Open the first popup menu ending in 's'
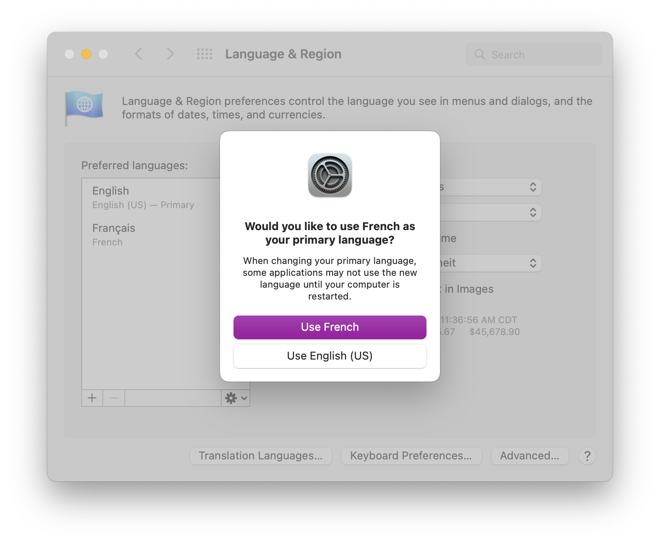 (x=491, y=187)
